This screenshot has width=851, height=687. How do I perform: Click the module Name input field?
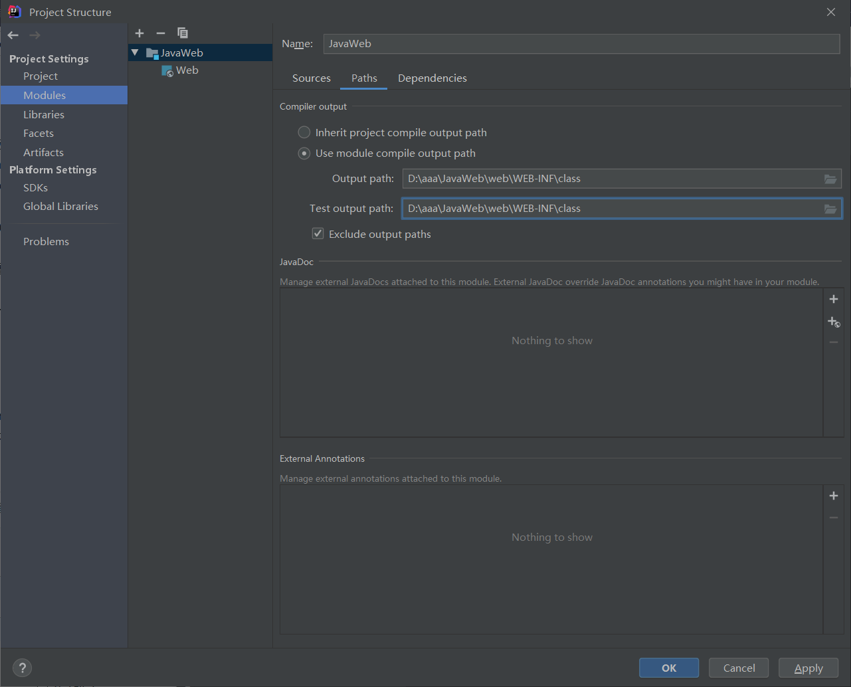click(x=582, y=44)
